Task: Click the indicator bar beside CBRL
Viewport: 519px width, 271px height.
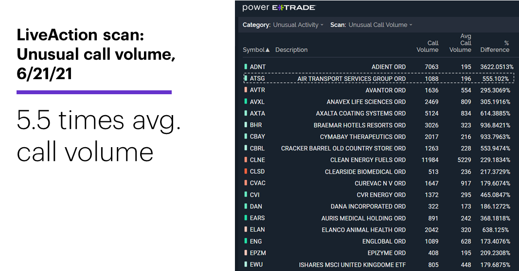Action: pos(246,148)
